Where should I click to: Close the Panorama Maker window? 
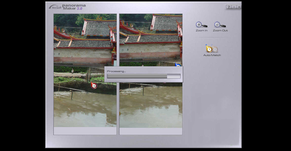pos(239,7)
